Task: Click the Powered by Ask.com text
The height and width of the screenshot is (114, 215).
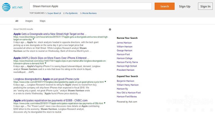Action: [x=127, y=102]
